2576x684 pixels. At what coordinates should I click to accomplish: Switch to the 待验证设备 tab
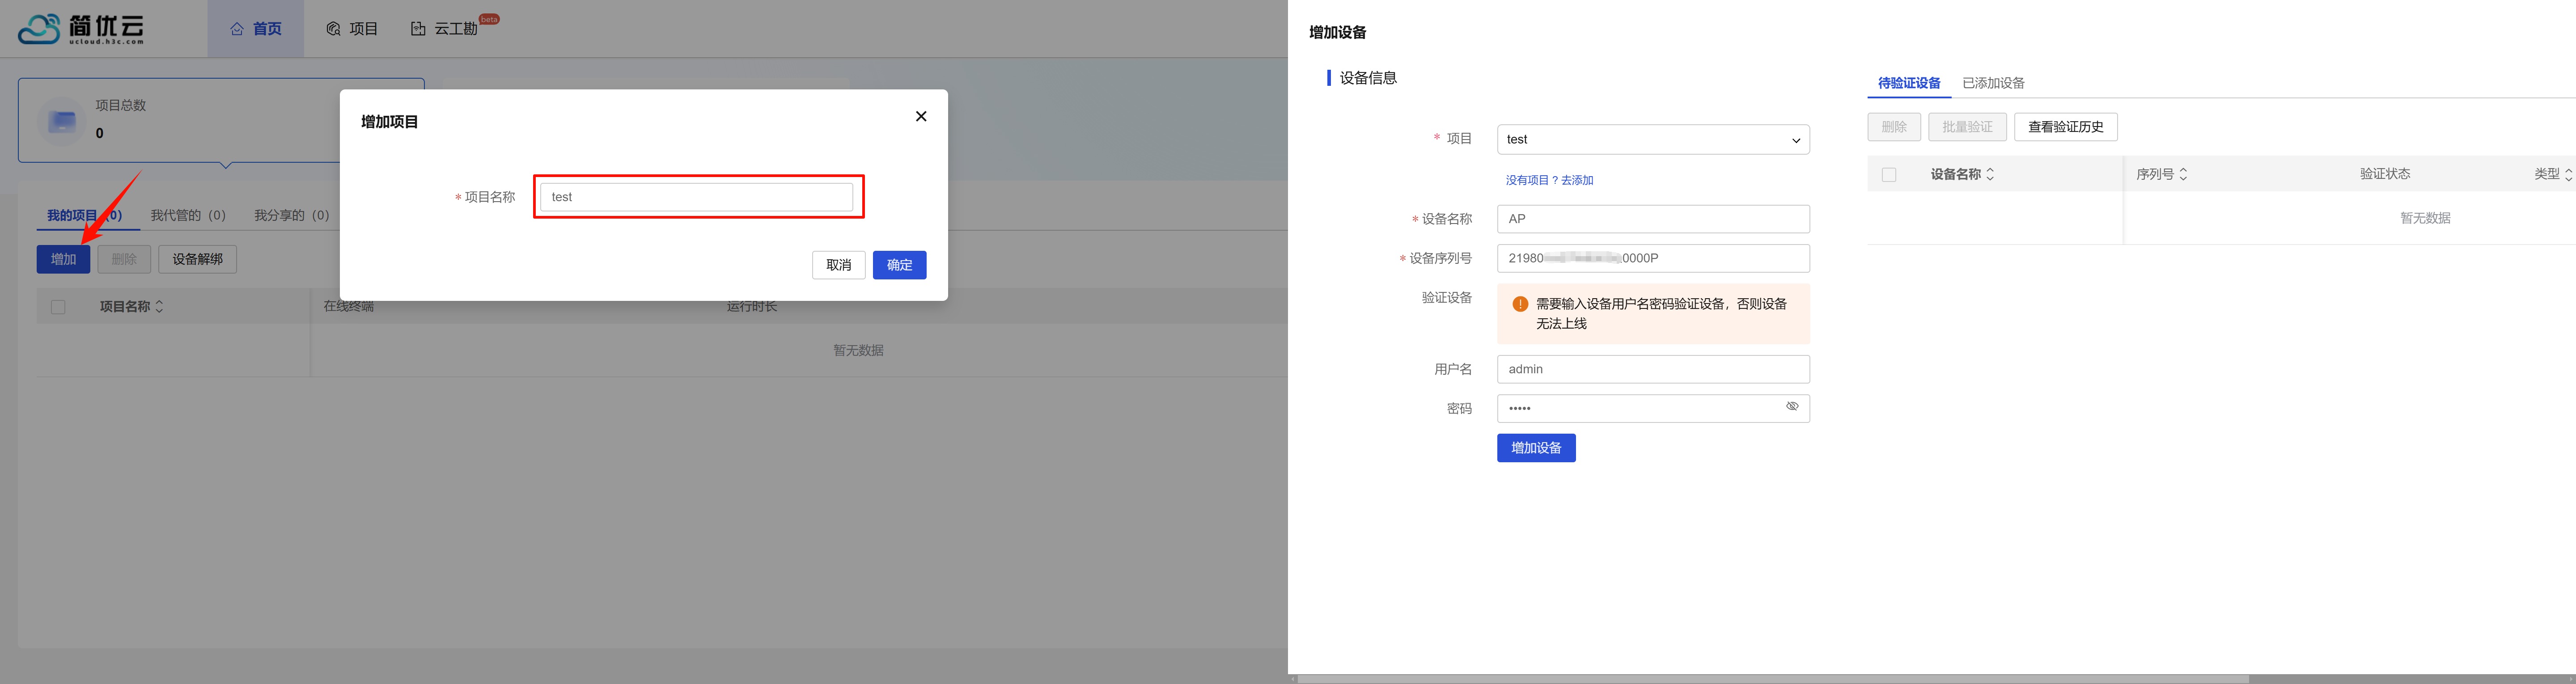coord(1909,83)
